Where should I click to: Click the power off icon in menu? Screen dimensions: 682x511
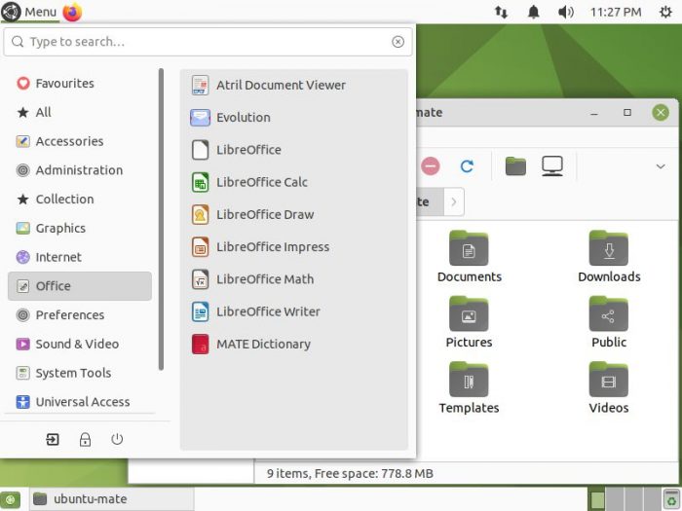coord(117,439)
